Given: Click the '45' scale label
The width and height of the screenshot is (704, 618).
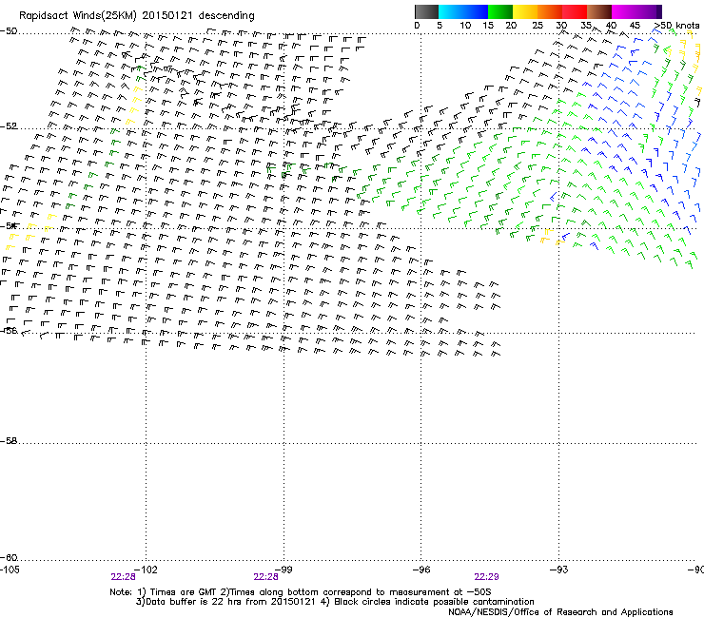Looking at the screenshot, I should 635,26.
